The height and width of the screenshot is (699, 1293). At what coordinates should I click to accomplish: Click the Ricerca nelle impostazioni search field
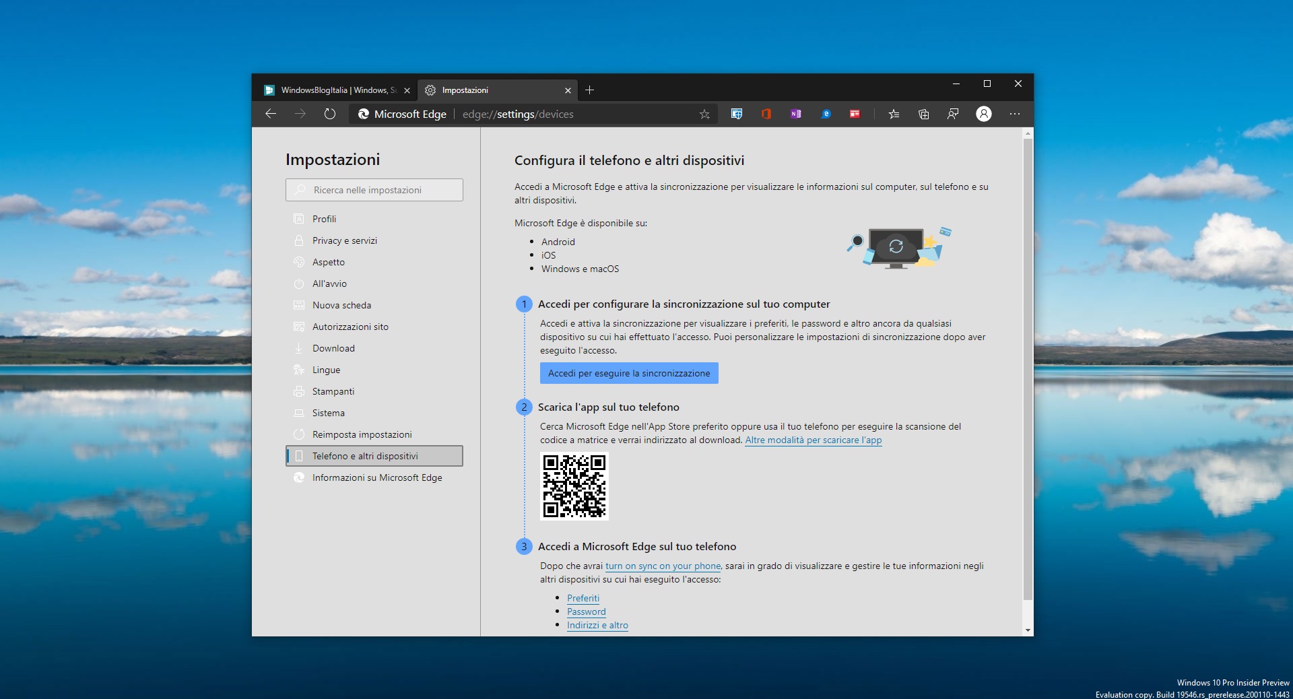pos(374,190)
